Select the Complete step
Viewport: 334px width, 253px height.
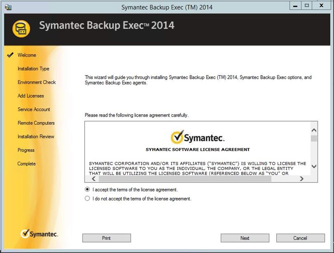[x=26, y=164]
